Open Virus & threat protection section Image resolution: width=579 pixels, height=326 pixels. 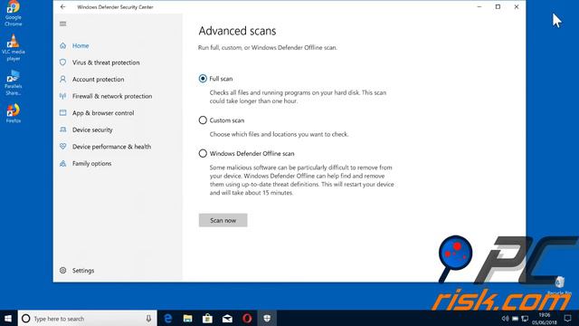coord(106,62)
